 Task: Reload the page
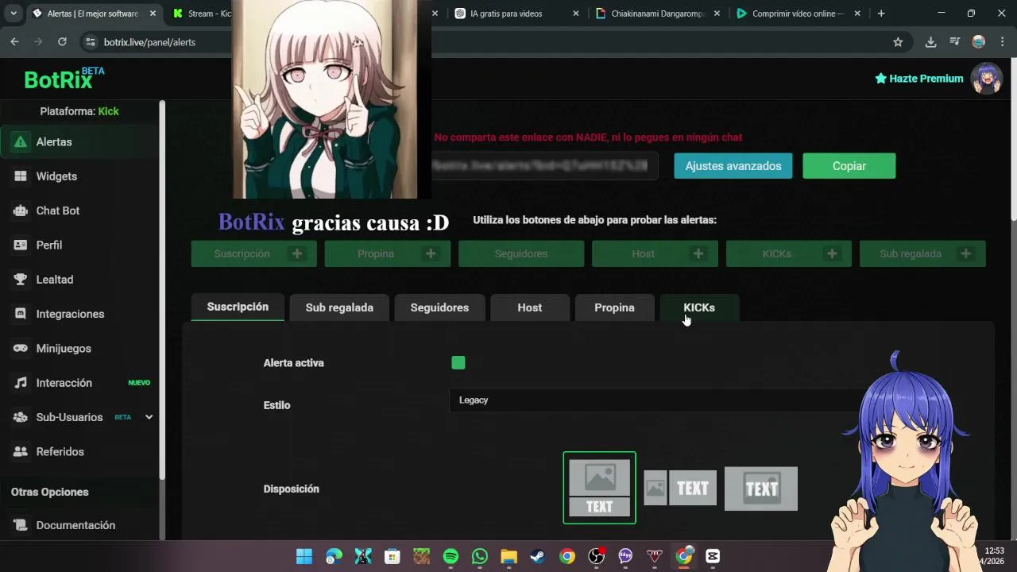point(62,42)
